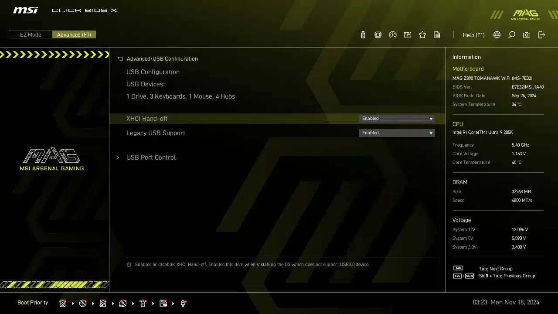Select the USB floppy boot priority icon

pos(163,303)
